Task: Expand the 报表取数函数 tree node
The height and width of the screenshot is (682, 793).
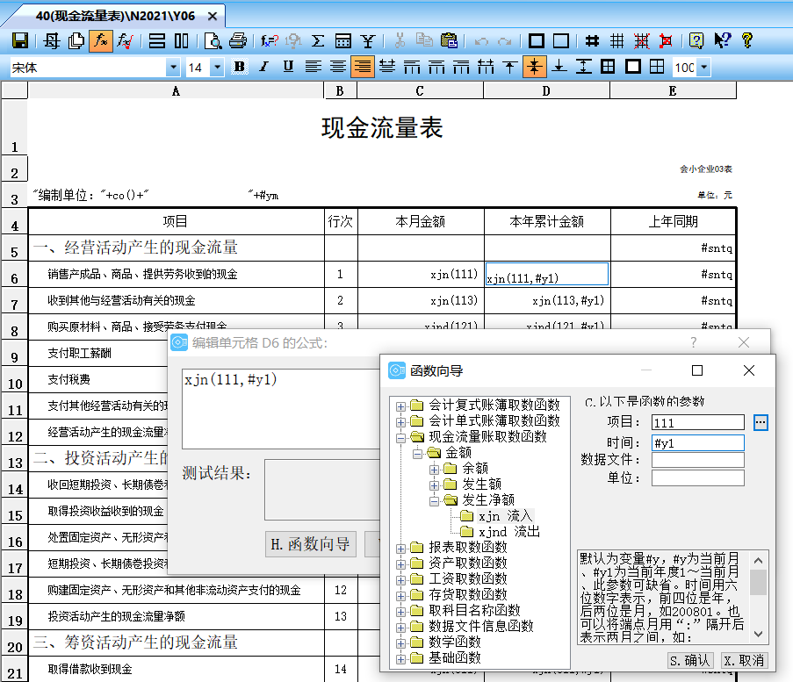Action: tap(401, 548)
